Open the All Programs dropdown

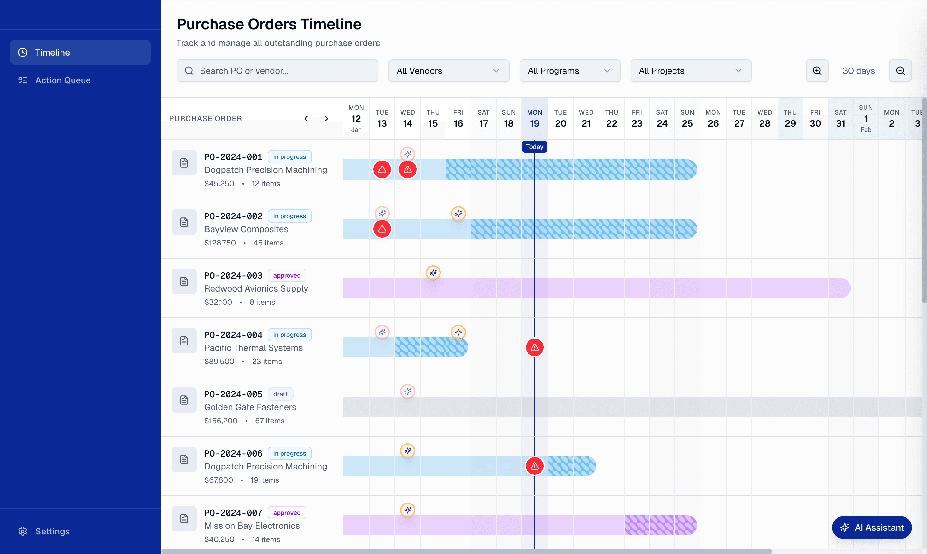[x=569, y=71]
